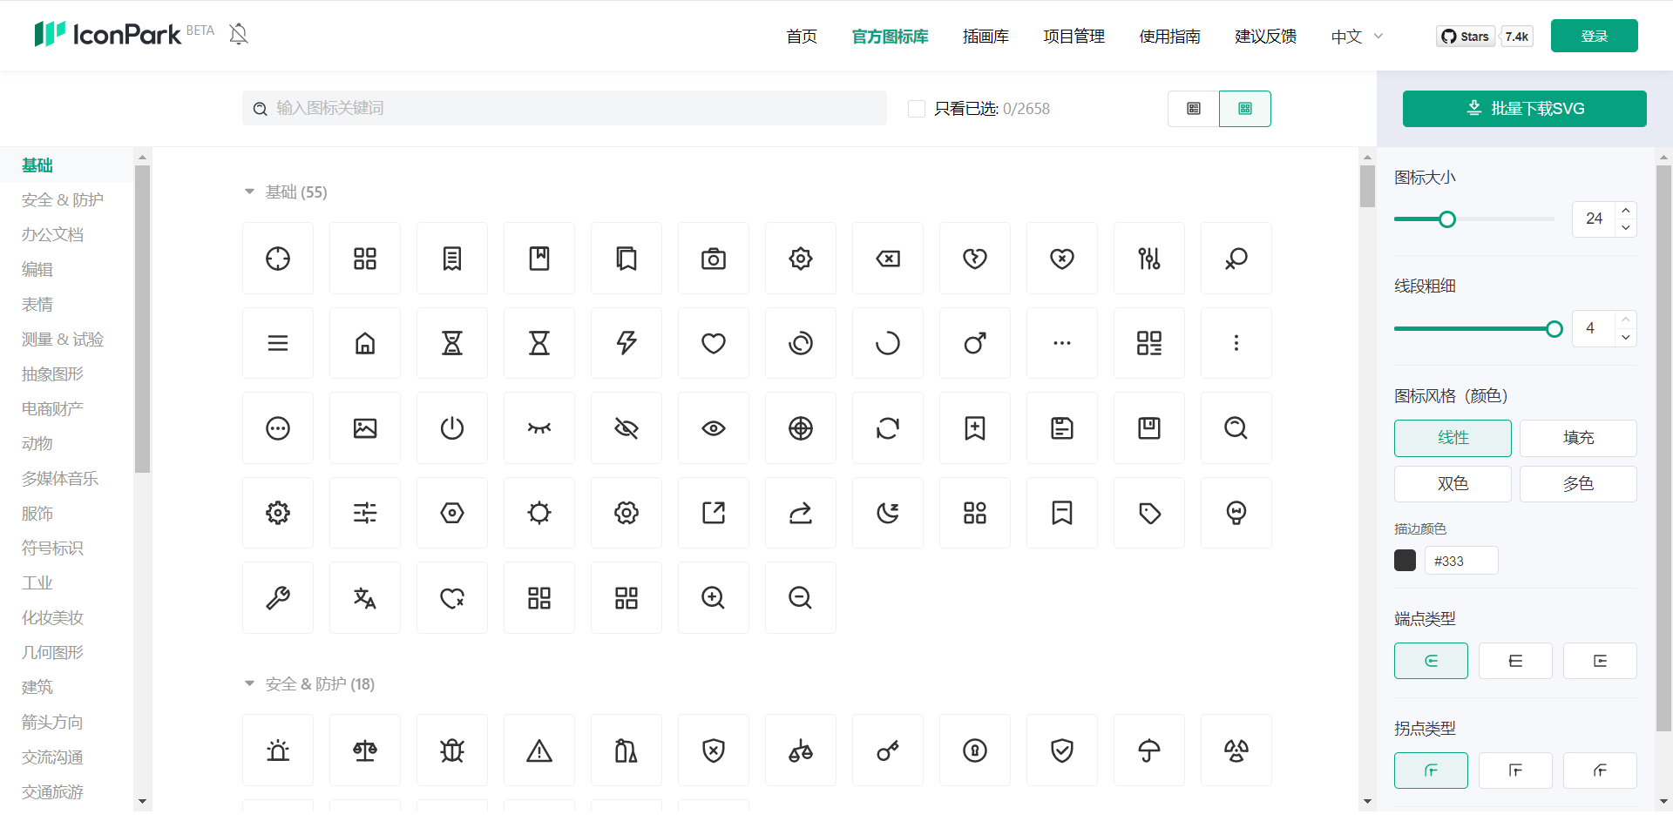Pick the umbrella icon
This screenshot has width=1673, height=821.
point(1149,750)
